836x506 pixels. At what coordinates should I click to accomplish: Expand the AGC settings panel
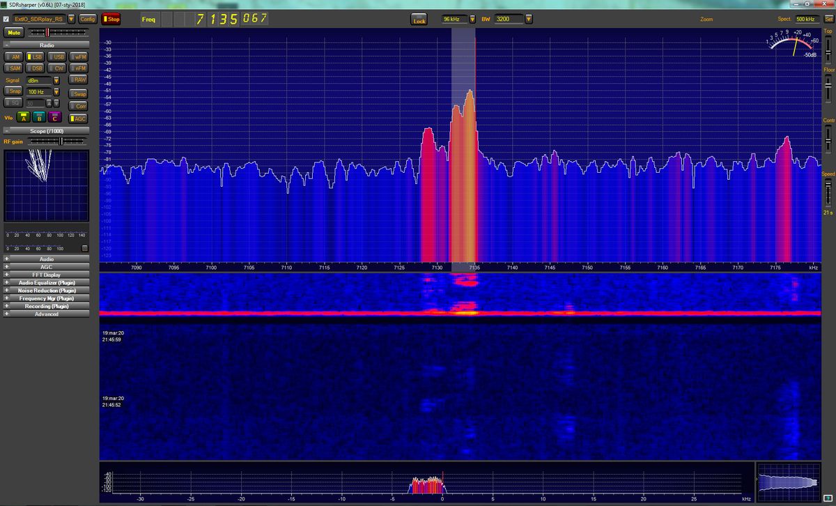[x=47, y=267]
